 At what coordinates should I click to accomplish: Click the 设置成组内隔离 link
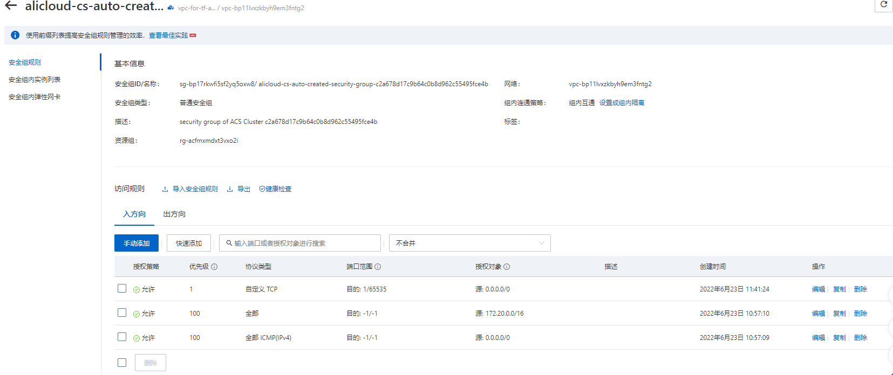pyautogui.click(x=622, y=103)
